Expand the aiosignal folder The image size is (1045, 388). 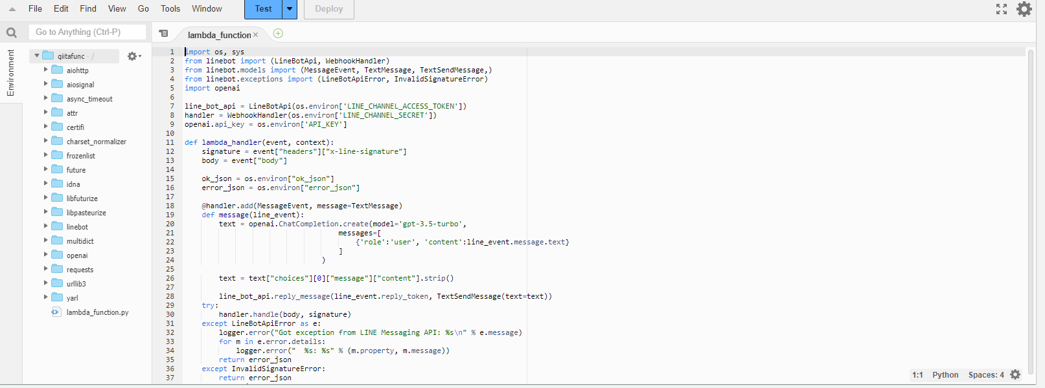click(x=45, y=84)
